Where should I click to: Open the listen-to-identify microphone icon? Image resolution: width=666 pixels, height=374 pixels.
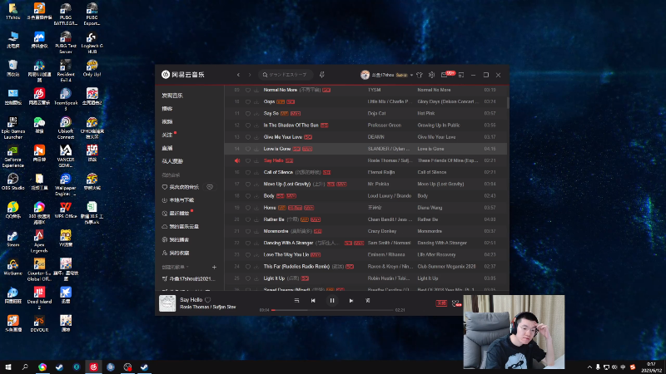[x=322, y=75]
